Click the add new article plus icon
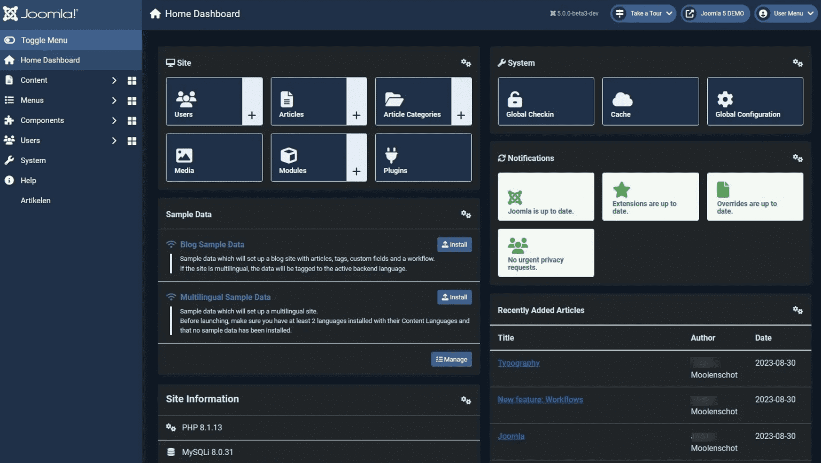 [x=357, y=115]
